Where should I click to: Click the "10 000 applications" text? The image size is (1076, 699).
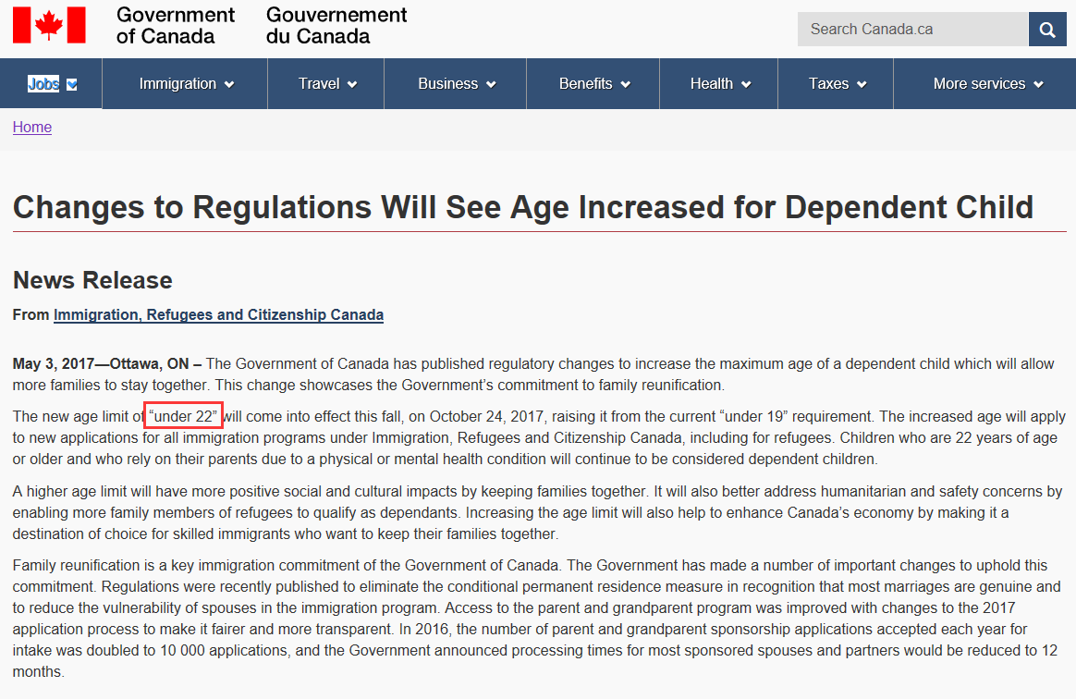pos(224,650)
